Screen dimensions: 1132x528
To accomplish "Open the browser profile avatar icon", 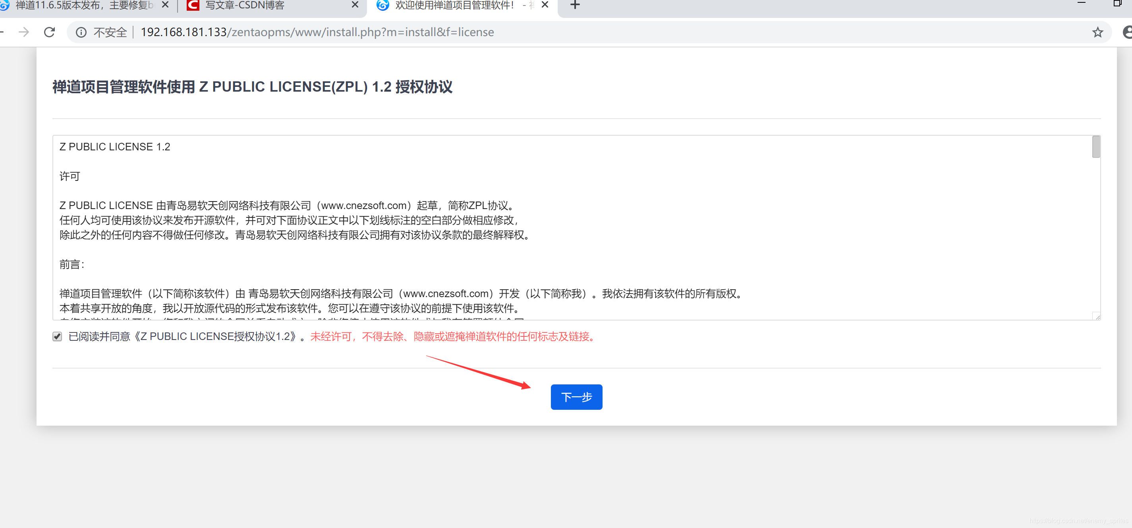I will pos(1127,32).
